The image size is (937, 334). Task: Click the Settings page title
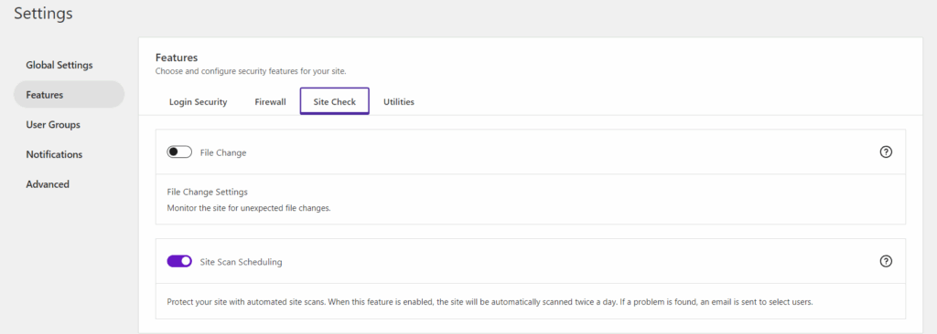pyautogui.click(x=43, y=13)
